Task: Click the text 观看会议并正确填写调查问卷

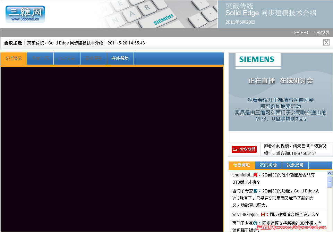Action: [281, 100]
